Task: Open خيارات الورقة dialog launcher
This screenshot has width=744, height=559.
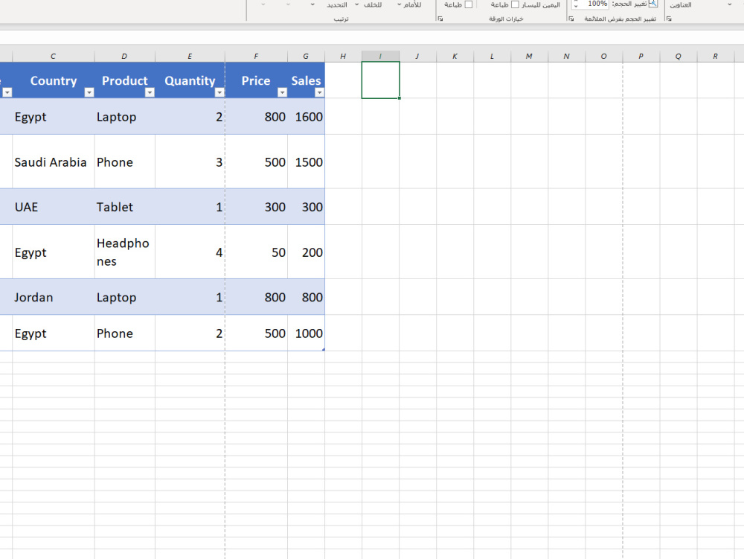Action: (x=440, y=19)
